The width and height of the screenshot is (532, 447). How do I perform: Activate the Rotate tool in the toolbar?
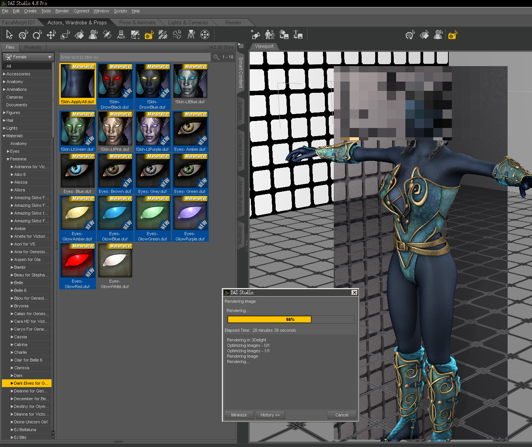pos(37,35)
